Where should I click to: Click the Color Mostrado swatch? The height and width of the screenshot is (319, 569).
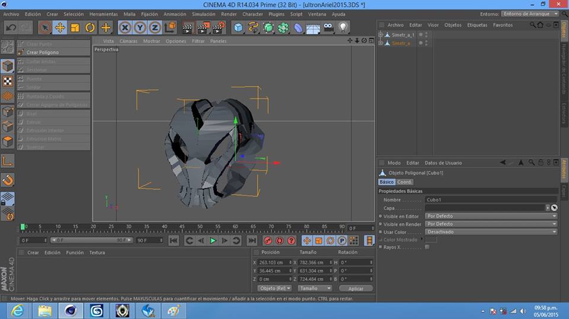coord(431,240)
